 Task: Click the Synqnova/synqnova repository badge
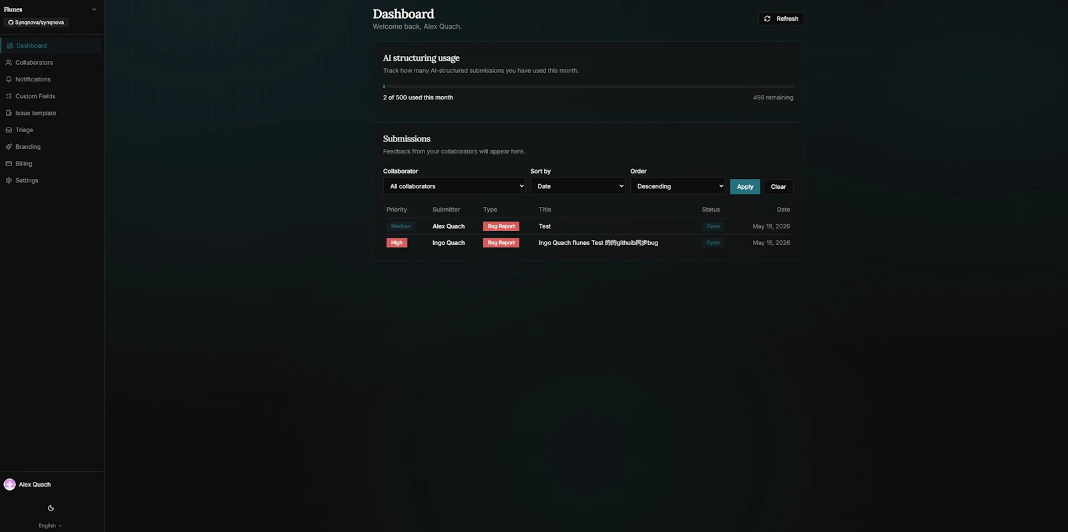pos(37,23)
